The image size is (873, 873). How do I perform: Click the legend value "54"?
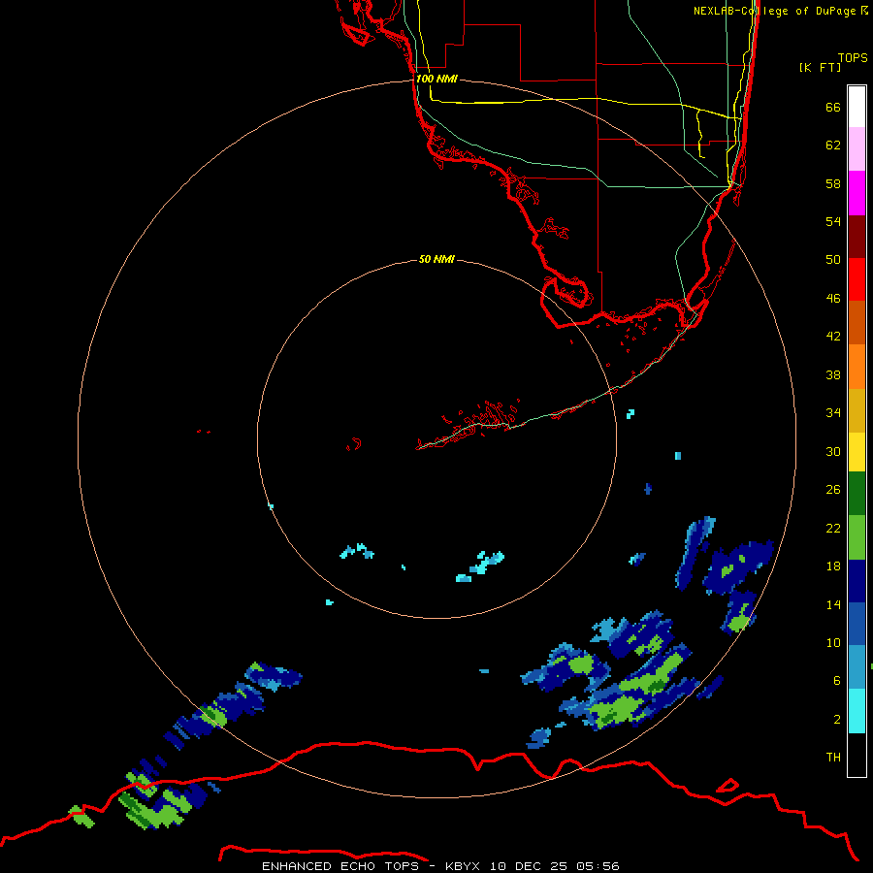click(x=833, y=221)
